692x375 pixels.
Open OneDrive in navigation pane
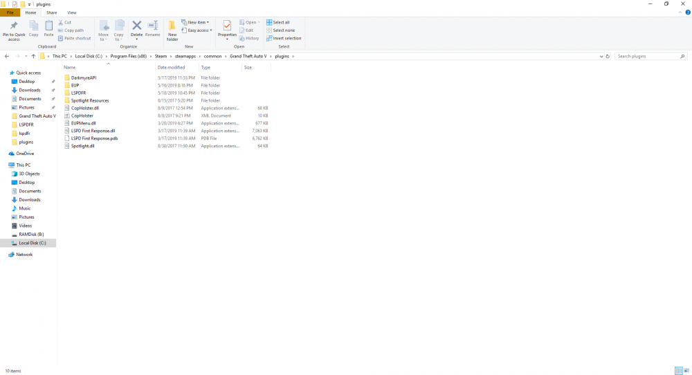click(25, 154)
